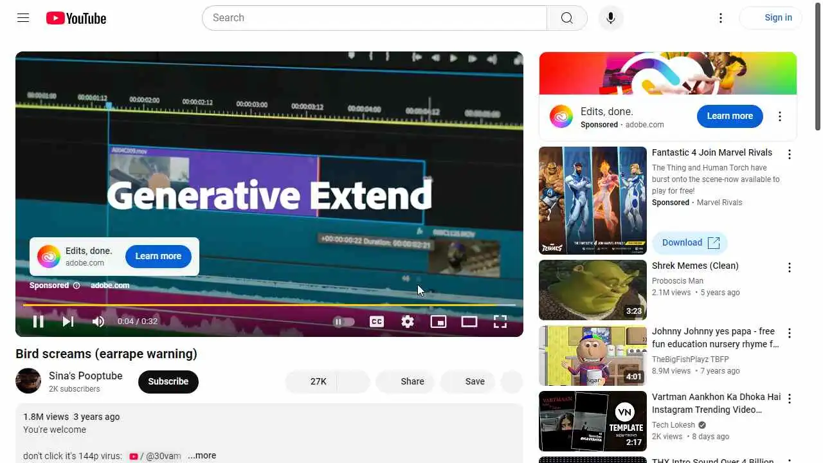The image size is (823, 463).
Task: Click the 0:04 / 0:32 time display
Action: point(138,322)
